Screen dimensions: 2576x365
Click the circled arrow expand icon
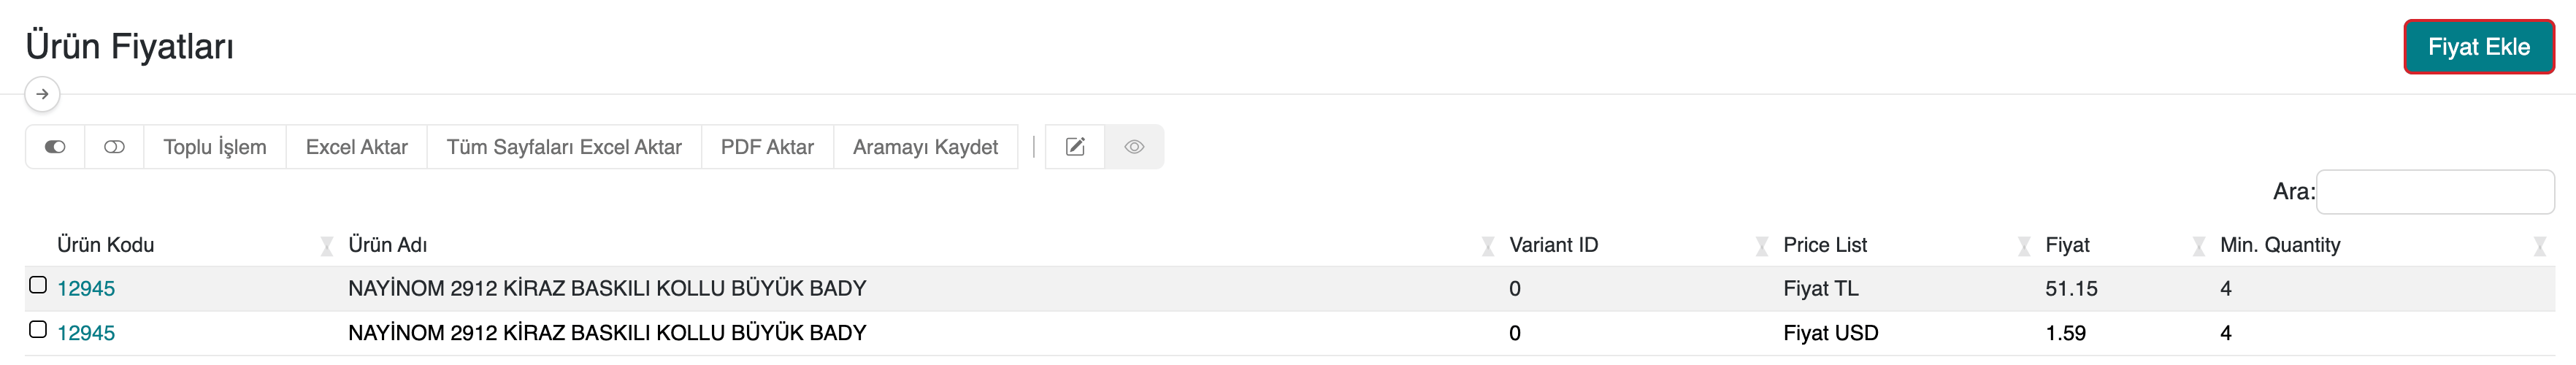42,94
